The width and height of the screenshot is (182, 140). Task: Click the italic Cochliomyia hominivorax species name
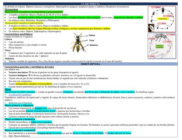point(44,114)
